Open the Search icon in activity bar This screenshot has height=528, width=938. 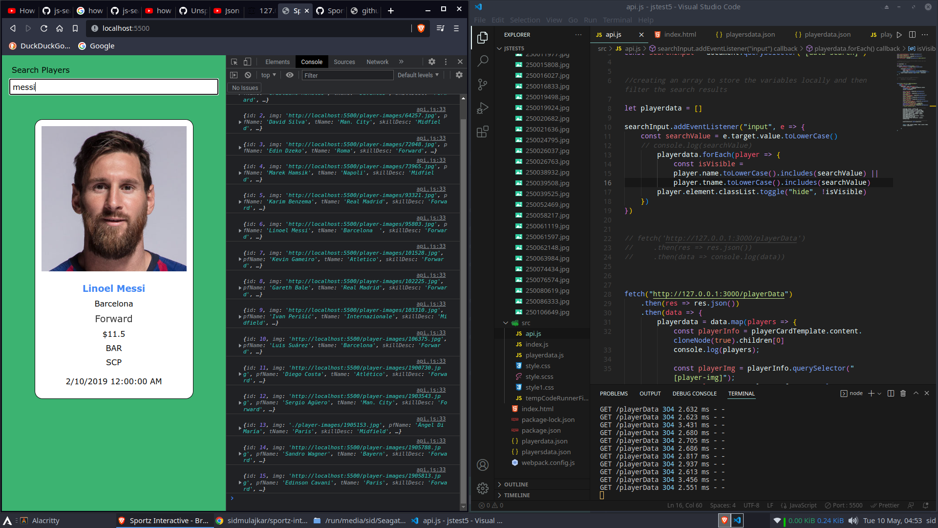click(x=483, y=61)
